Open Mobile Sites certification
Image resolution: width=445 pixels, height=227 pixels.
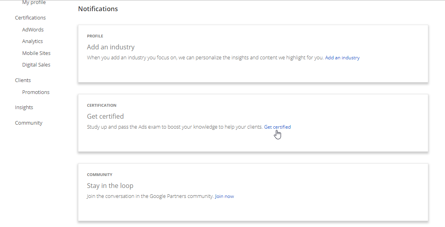coord(36,53)
